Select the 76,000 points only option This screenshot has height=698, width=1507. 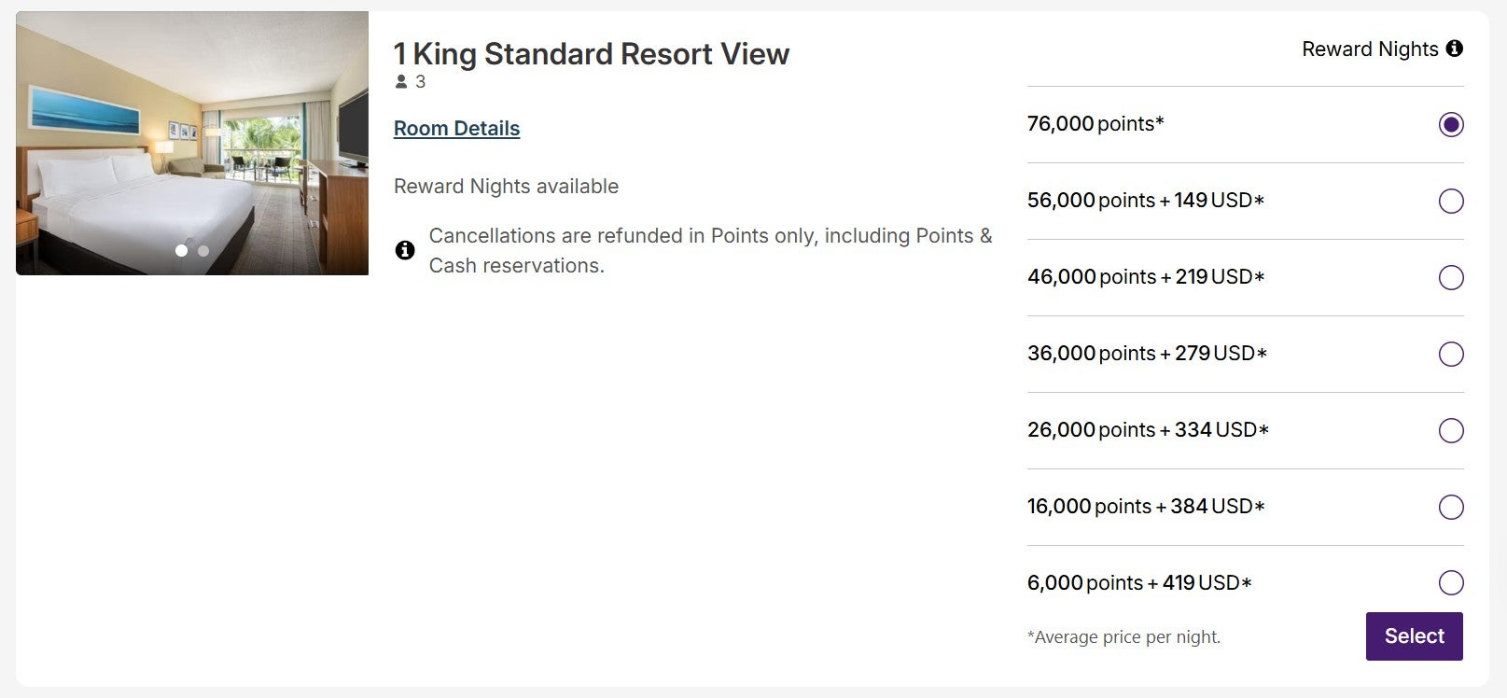pos(1452,124)
